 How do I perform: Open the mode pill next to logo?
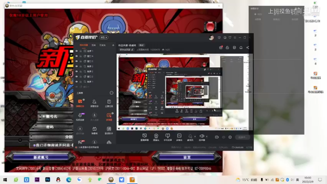pos(103,37)
